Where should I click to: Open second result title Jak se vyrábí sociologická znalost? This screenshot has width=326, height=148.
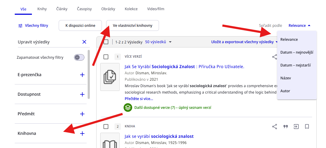pyautogui.click(x=159, y=136)
